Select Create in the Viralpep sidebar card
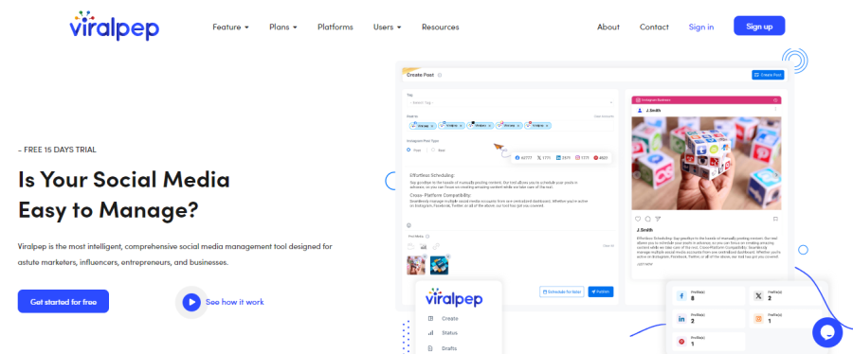Viewport: 853px width, 354px height. tap(449, 319)
